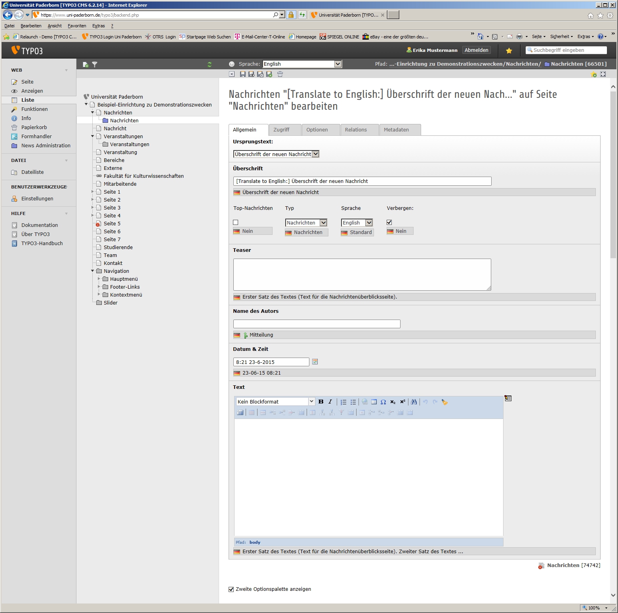Click the page tree filter icon
This screenshot has width=618, height=613.
(95, 64)
